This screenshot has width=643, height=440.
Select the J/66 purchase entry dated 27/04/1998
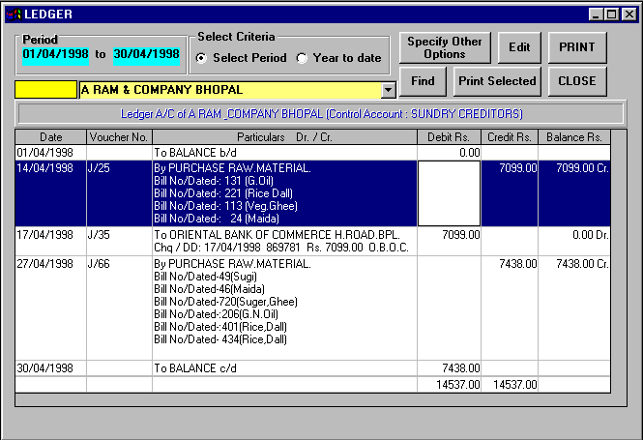click(x=280, y=263)
